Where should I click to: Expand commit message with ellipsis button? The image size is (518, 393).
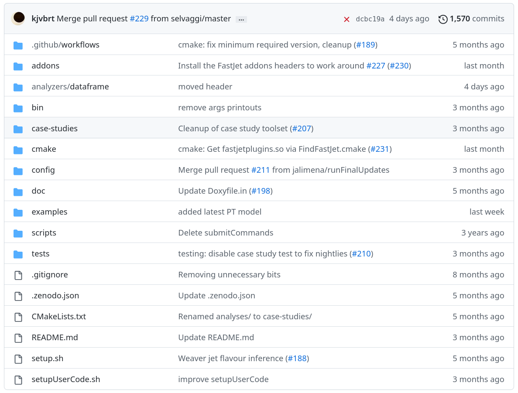click(x=241, y=19)
